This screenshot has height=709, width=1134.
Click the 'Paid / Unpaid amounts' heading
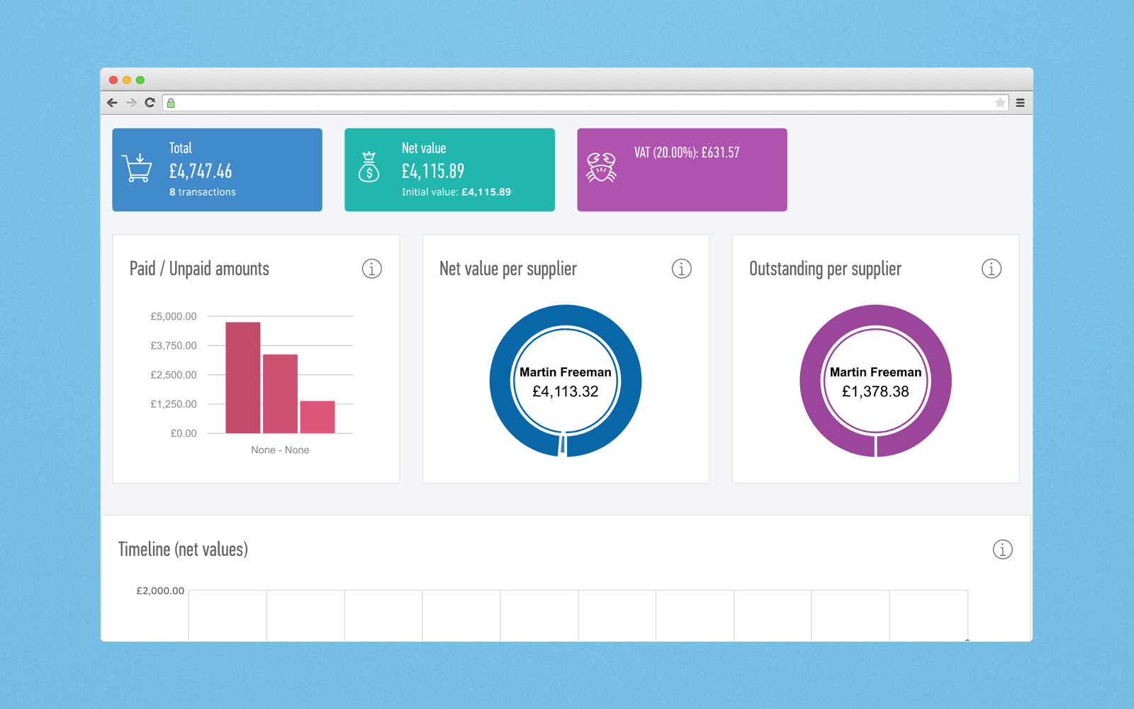click(x=199, y=269)
